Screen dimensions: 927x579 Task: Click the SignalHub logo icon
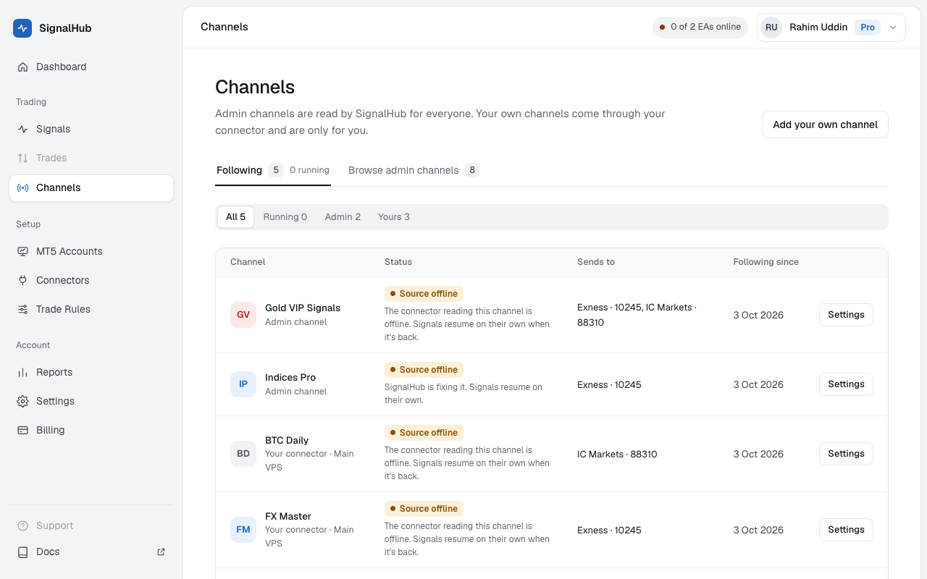coord(22,28)
